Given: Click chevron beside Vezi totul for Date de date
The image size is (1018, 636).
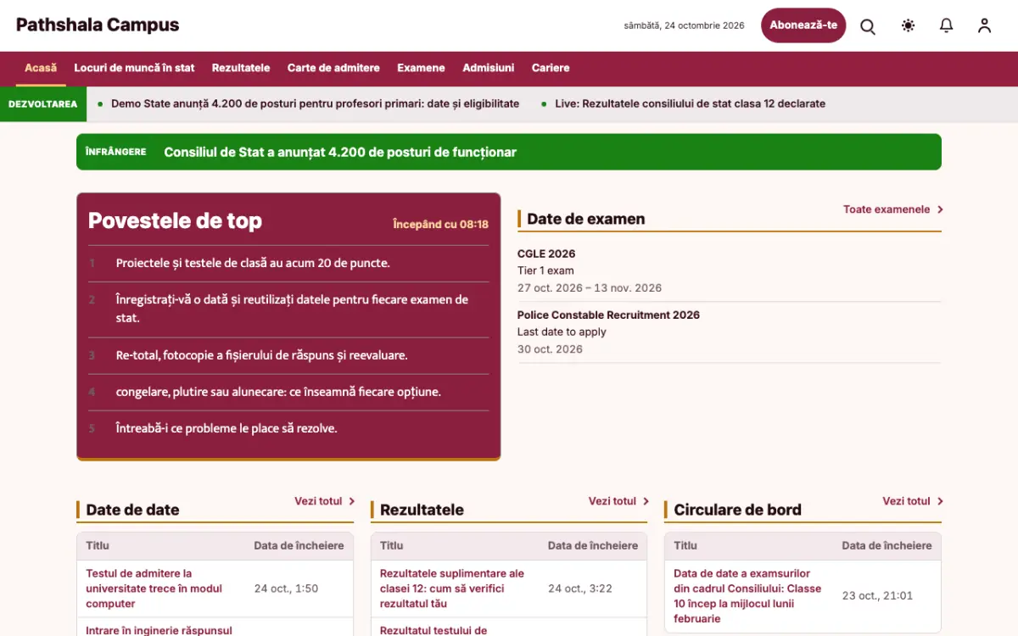Looking at the screenshot, I should click(351, 501).
